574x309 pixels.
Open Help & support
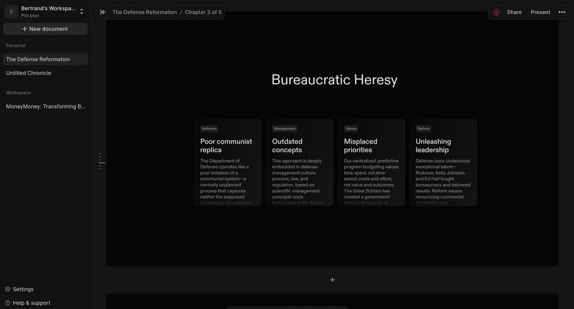click(x=31, y=303)
